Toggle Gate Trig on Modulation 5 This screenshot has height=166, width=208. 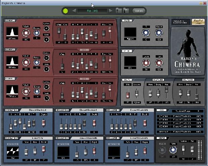pos(63,144)
